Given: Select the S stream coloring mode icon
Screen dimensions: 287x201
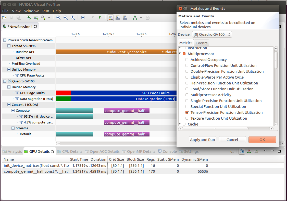Looking at the screenshot, I should pyautogui.click(x=118, y=17).
